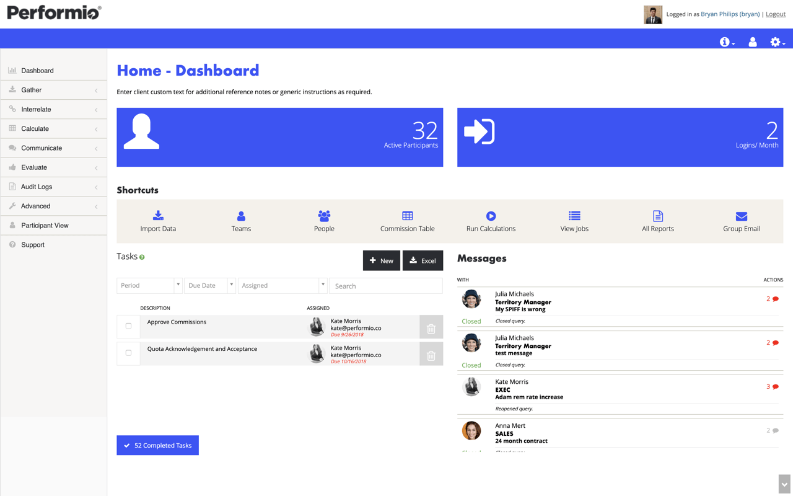The image size is (793, 496).
Task: Select the Teams shortcut icon
Action: (241, 221)
